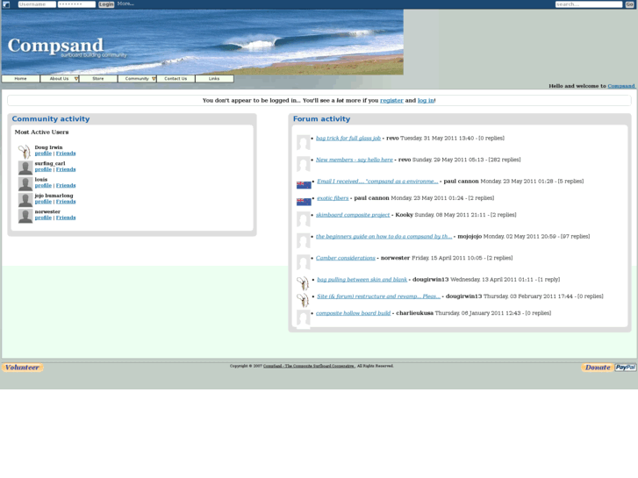Image resolution: width=638 pixels, height=478 pixels.
Task: Open Doug Irwin's avatar image
Action: (x=25, y=152)
